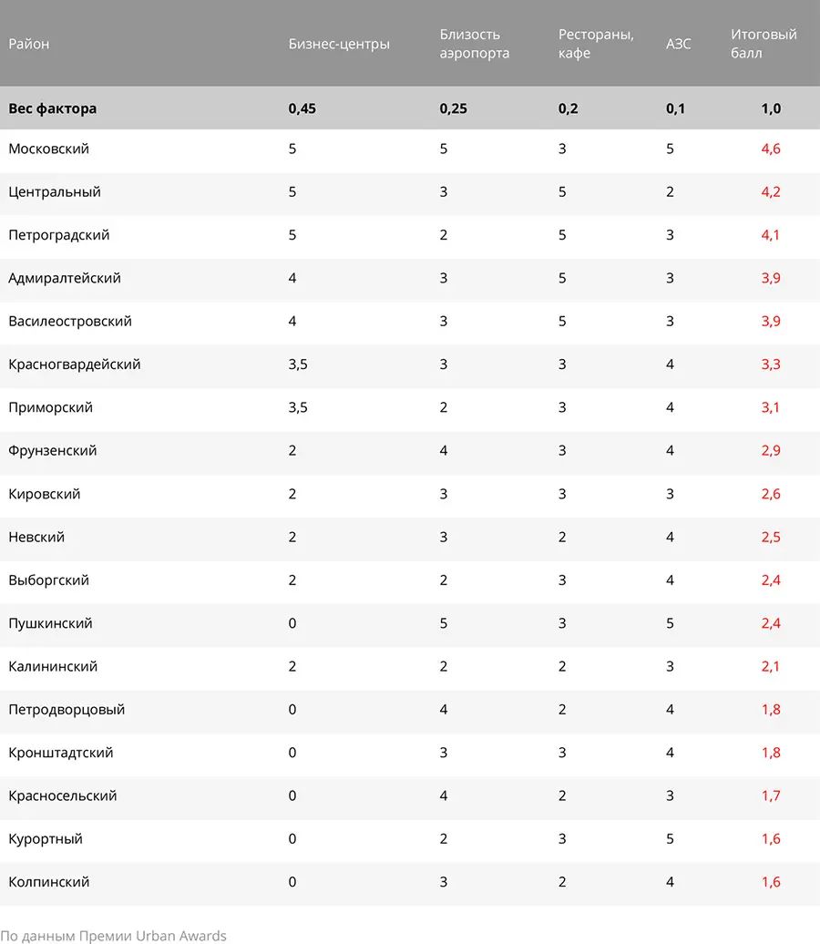Click the 0,45 weight under Бизнес-центры
The height and width of the screenshot is (944, 820).
point(302,108)
